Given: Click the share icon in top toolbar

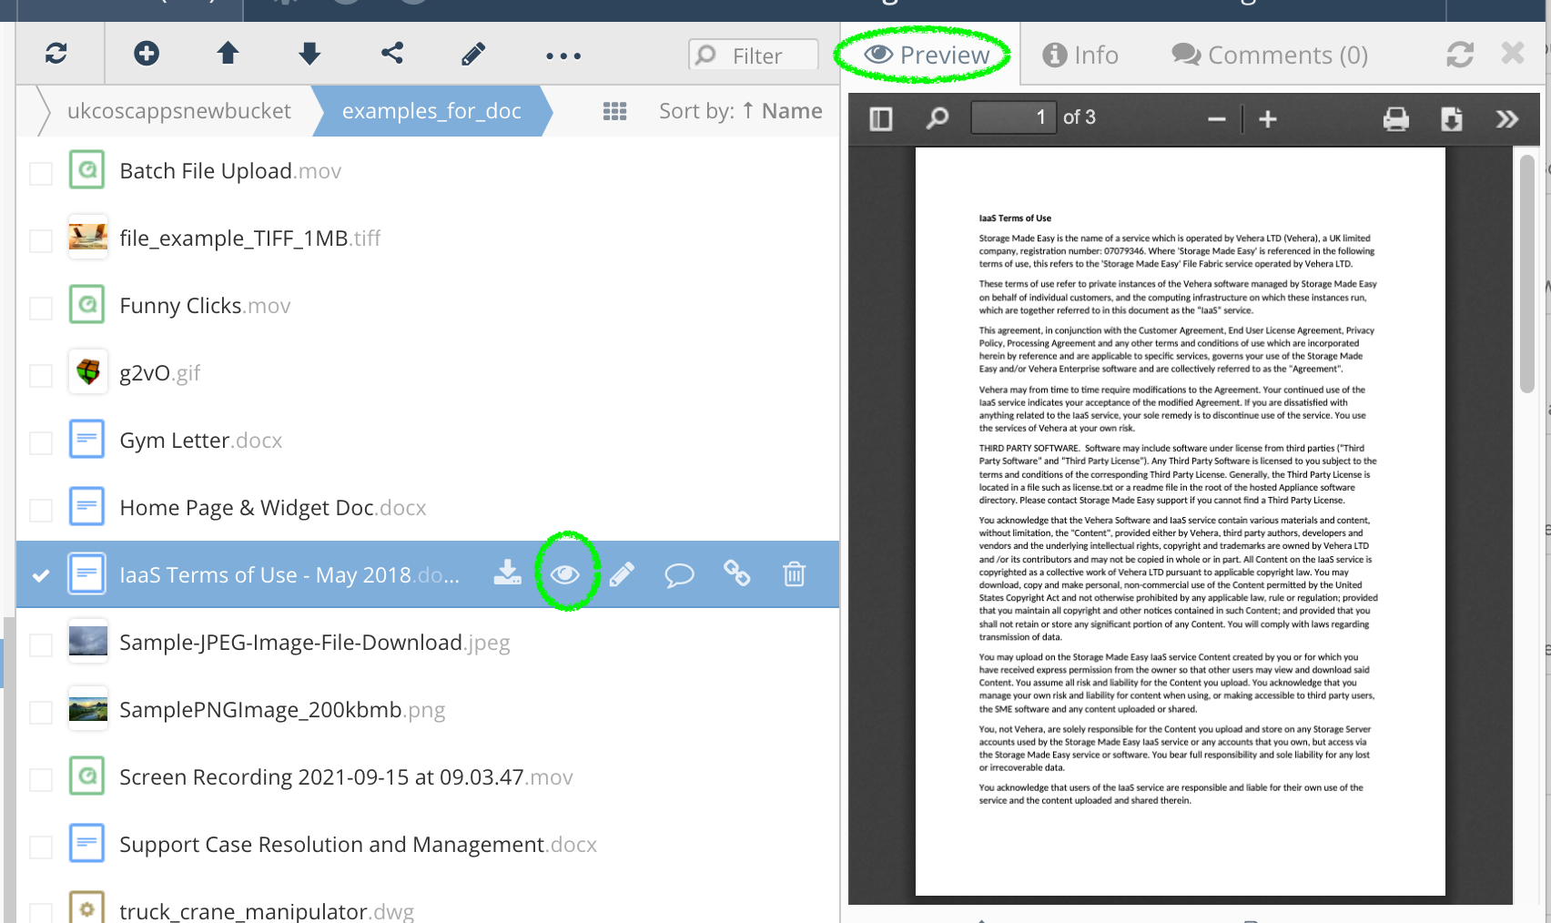Looking at the screenshot, I should [392, 55].
